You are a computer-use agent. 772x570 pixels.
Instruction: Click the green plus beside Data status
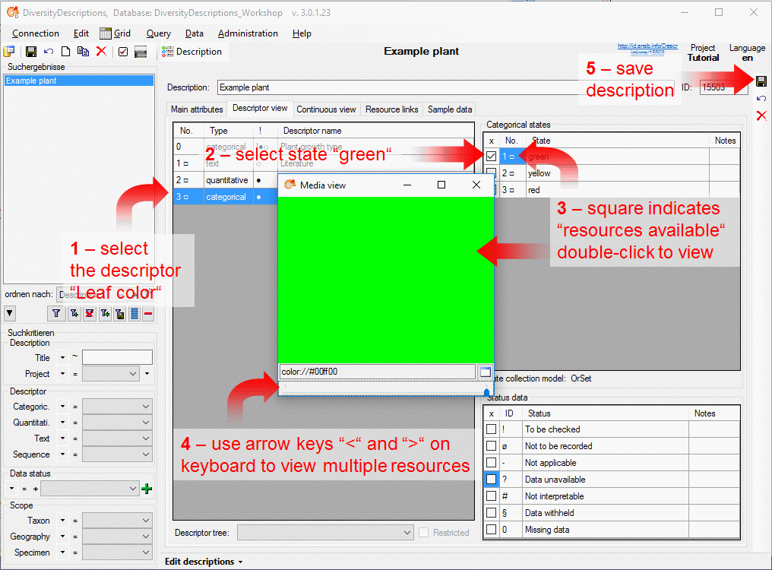pos(147,489)
